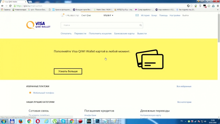This screenshot has height=124, width=220.
Task: Open the История link
Action: (145, 15)
